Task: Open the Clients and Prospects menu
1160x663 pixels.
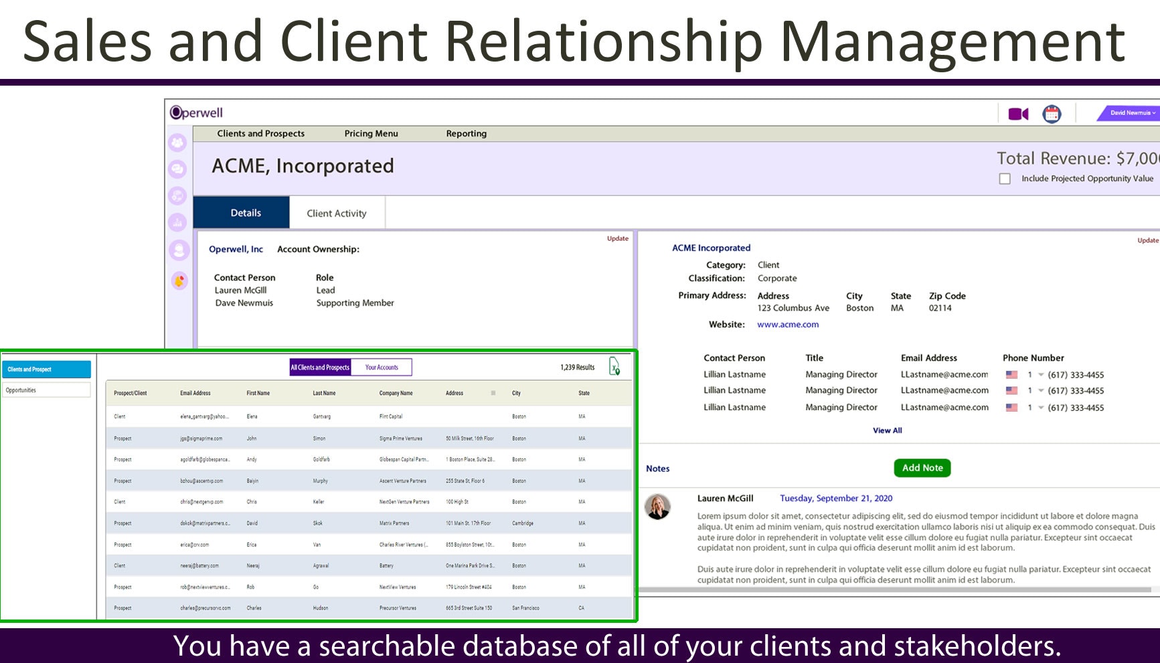Action: click(x=260, y=133)
